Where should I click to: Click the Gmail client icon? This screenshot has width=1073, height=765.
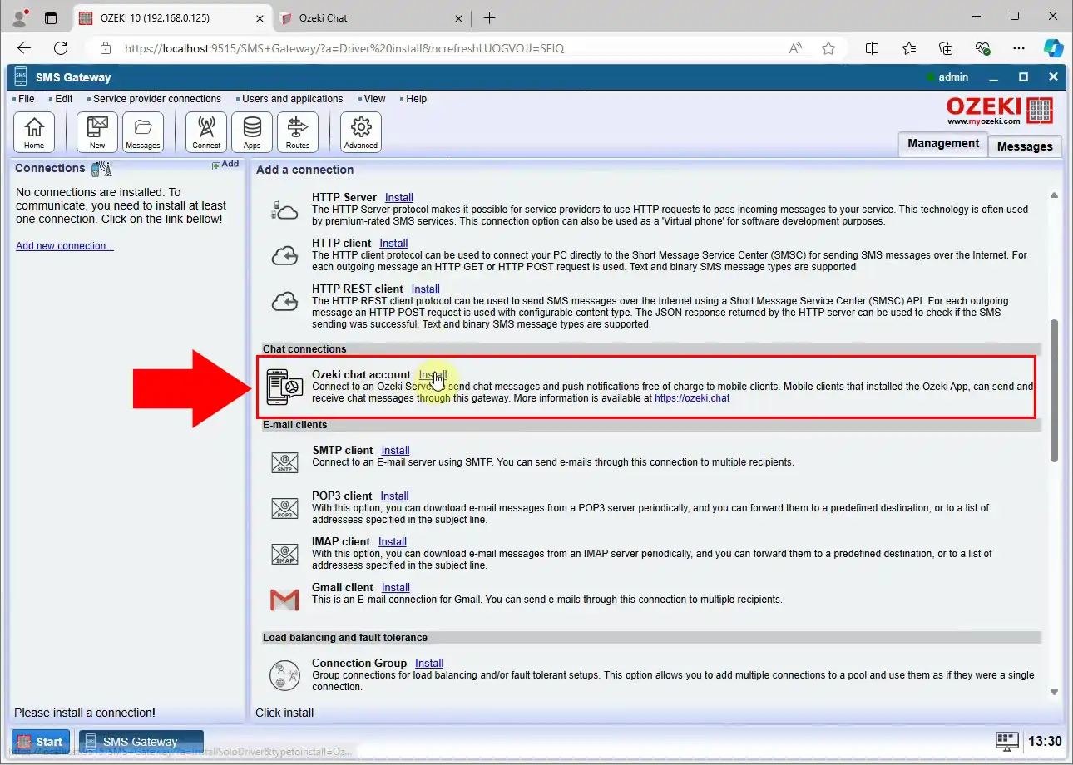pos(284,600)
